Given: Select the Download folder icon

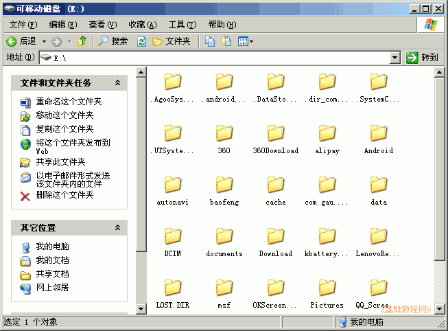Looking at the screenshot, I should [x=275, y=236].
